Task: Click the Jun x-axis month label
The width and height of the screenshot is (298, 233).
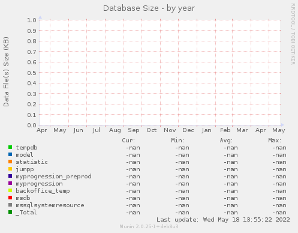Action: (x=78, y=130)
